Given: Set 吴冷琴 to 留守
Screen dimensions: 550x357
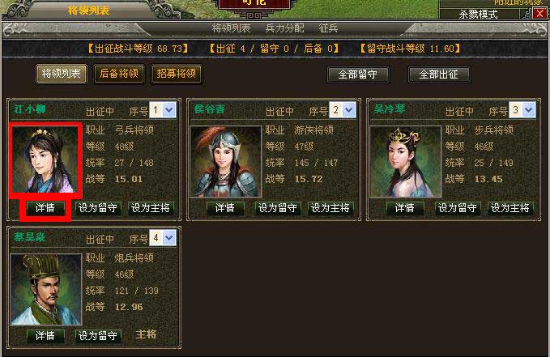Looking at the screenshot, I should pos(458,208).
